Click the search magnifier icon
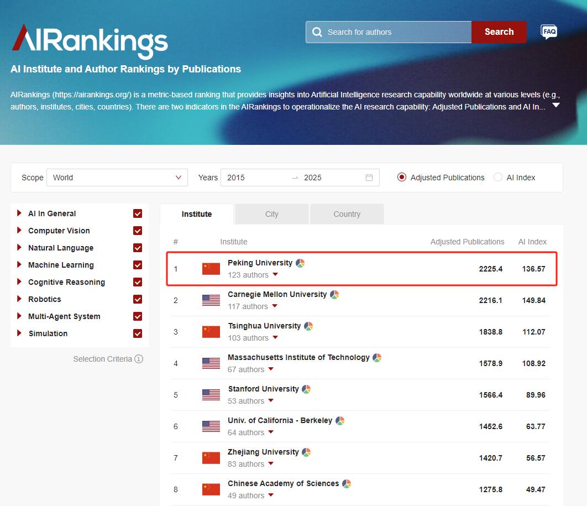 point(317,32)
